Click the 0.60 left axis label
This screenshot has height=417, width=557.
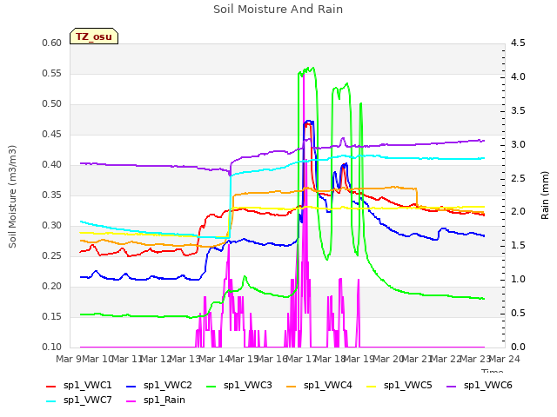tap(52, 43)
